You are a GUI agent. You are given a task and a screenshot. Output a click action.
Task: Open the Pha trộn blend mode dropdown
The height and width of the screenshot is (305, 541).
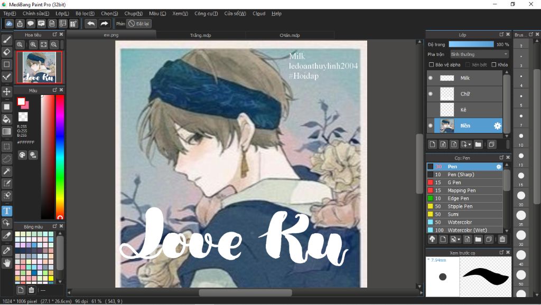pyautogui.click(x=479, y=54)
